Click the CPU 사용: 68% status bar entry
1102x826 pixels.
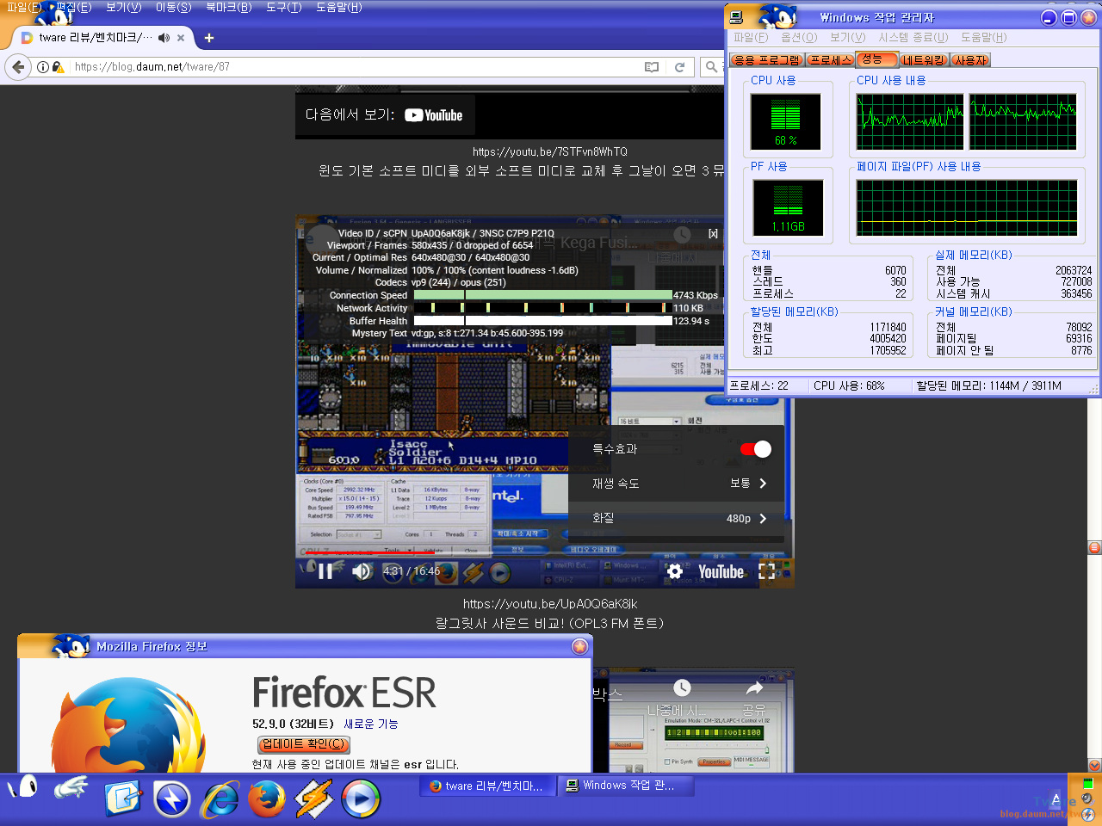pos(849,385)
